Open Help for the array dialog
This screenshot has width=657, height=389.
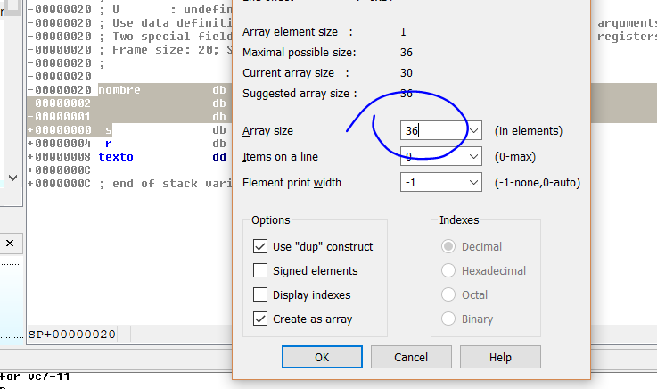500,357
